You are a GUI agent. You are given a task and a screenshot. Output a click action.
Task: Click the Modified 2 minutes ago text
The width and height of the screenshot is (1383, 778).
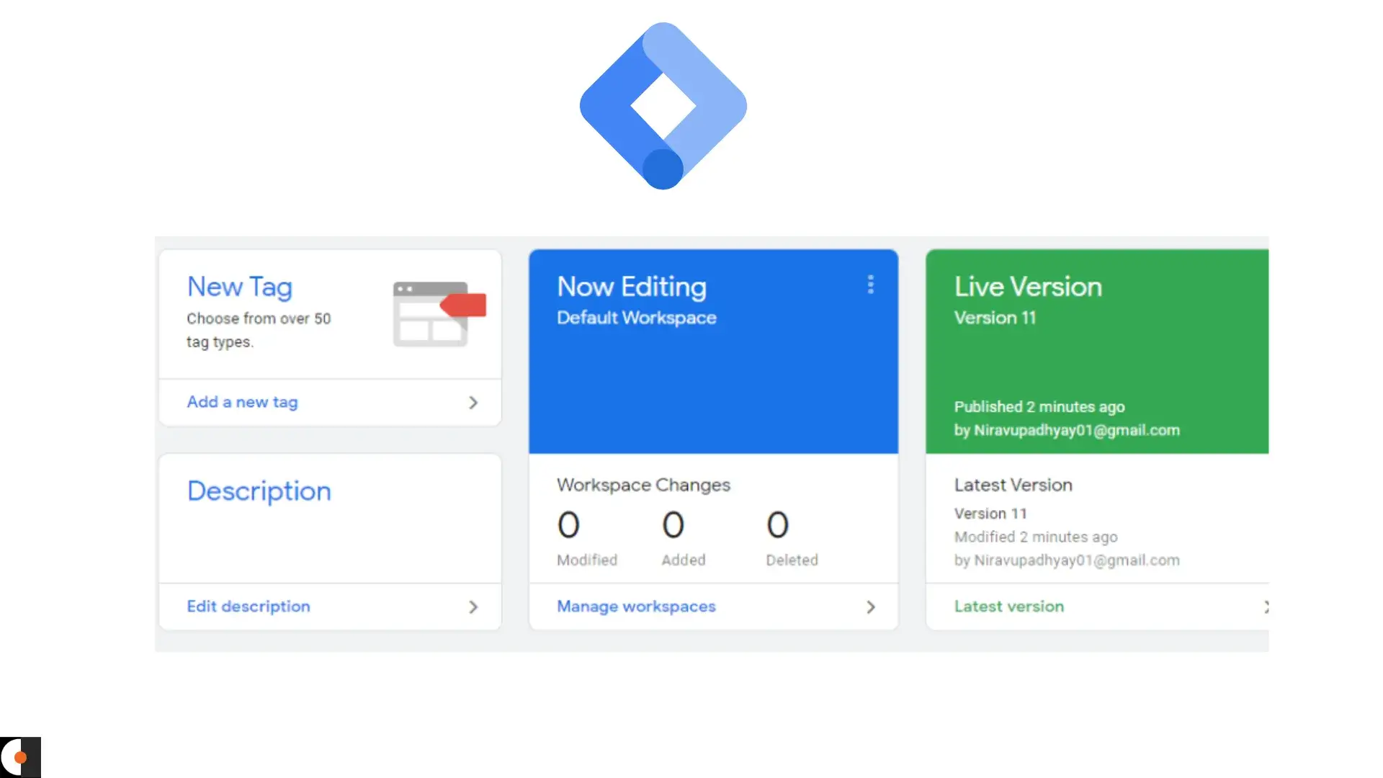1036,537
